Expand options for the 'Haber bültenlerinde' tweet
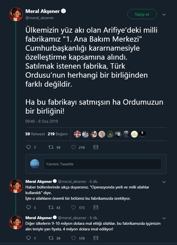This screenshot has height=245, width=177. point(164,182)
